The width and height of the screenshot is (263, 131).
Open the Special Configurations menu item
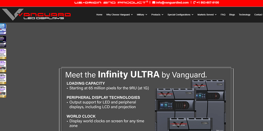pyautogui.click(x=179, y=15)
